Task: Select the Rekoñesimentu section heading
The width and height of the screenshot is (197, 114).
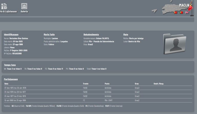Action: coord(91,35)
